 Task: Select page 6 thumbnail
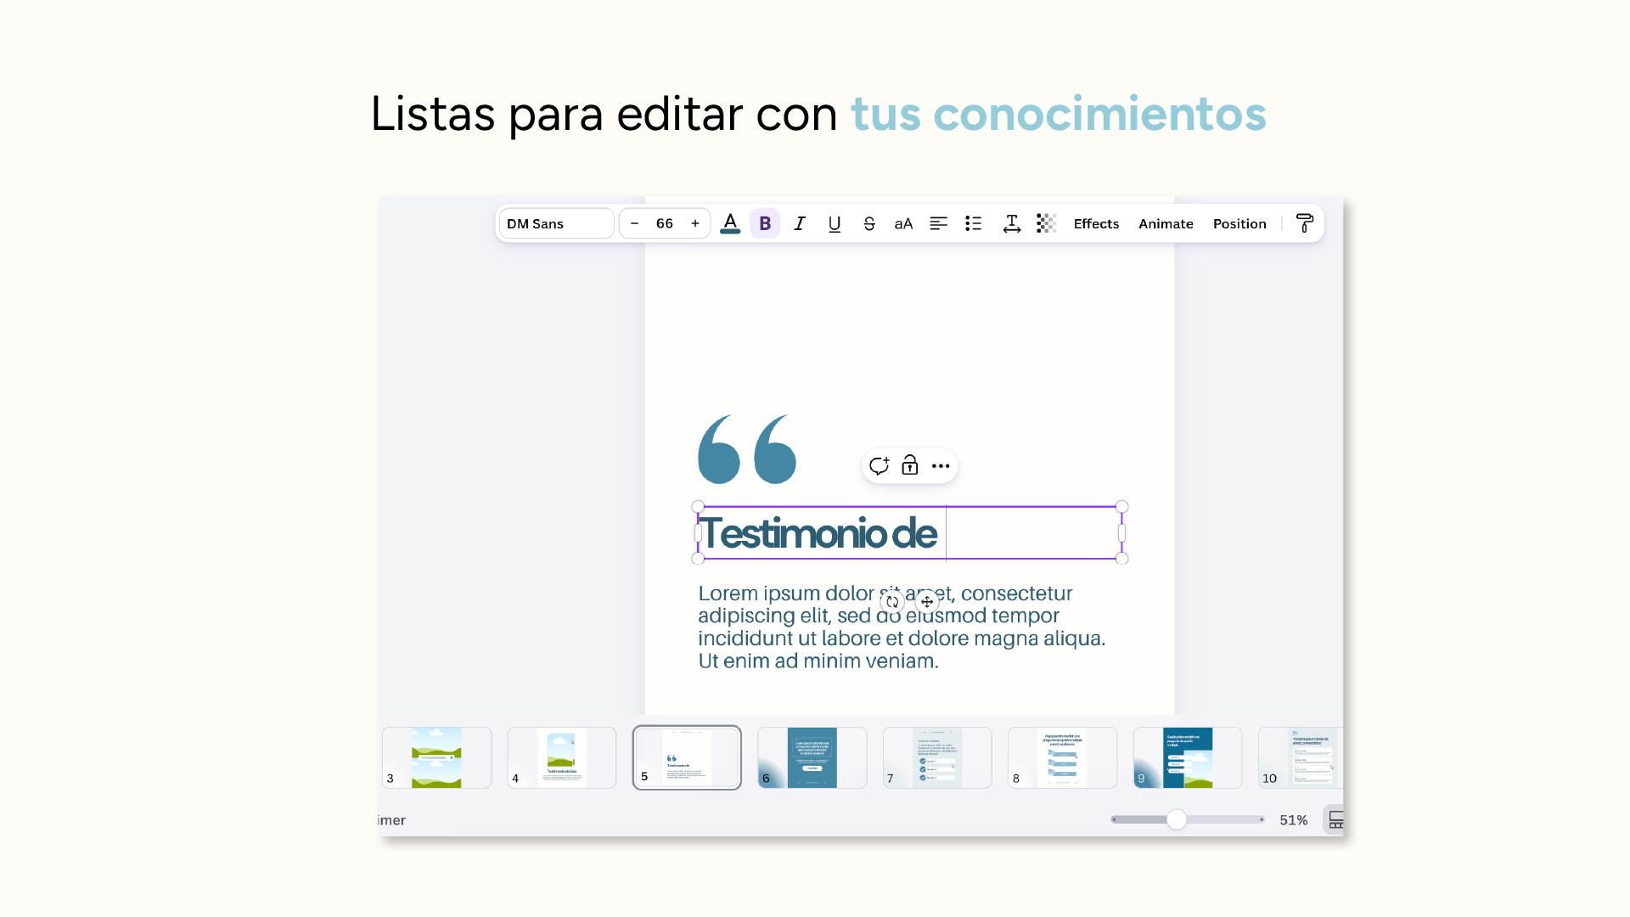(x=812, y=757)
